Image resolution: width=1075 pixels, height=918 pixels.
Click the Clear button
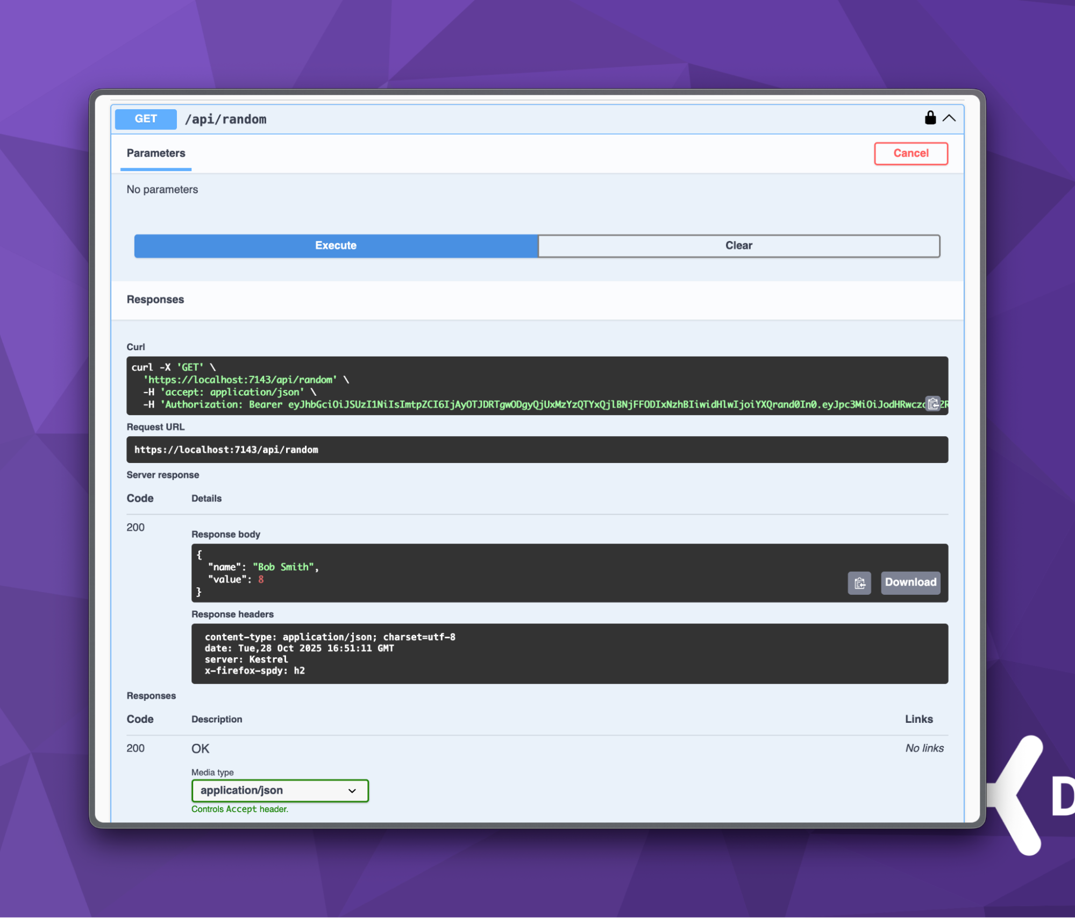tap(738, 245)
